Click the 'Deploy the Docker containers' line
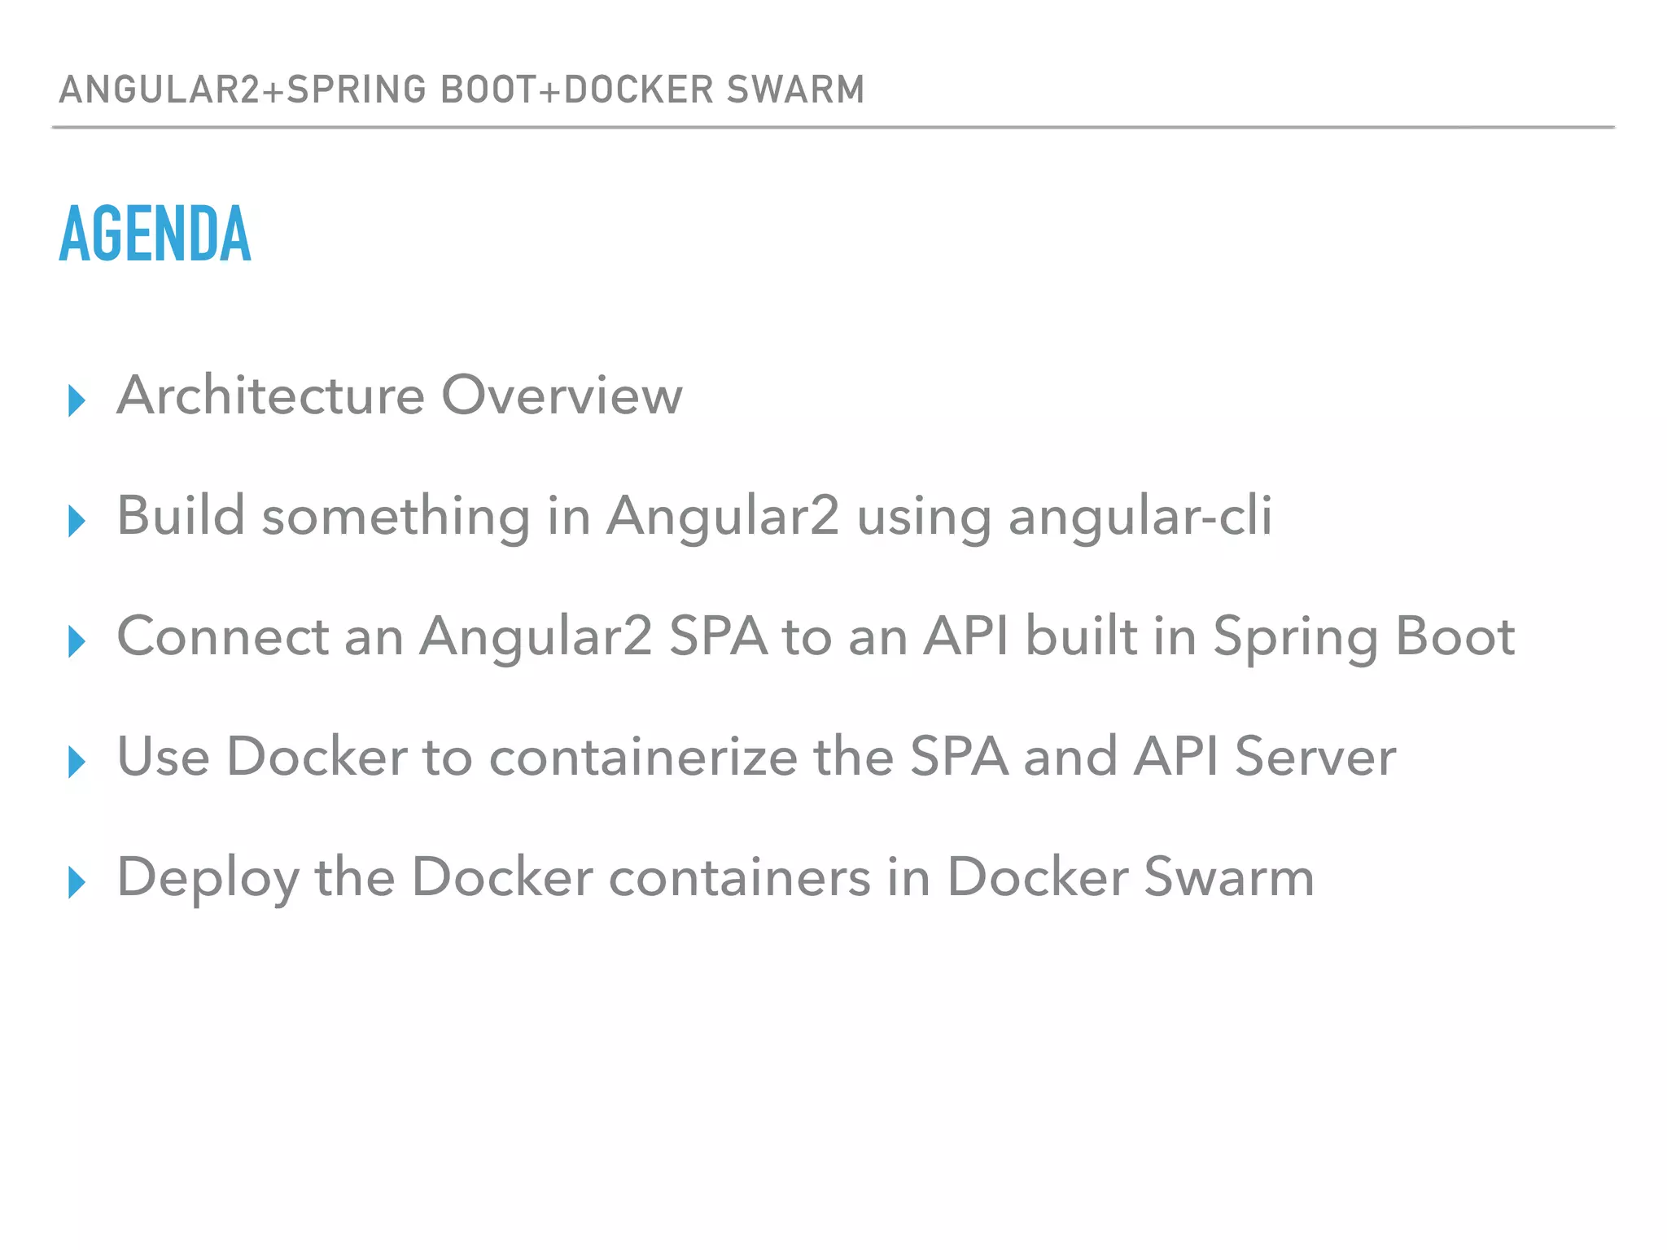This screenshot has height=1250, width=1667. coord(715,879)
